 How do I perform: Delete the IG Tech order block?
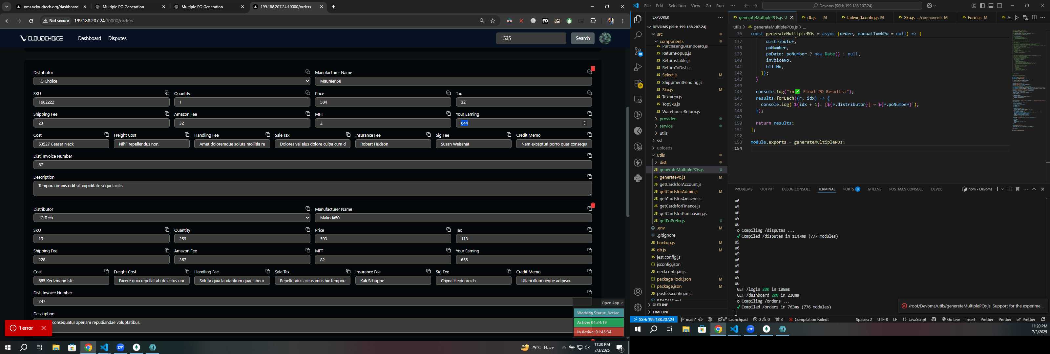(593, 205)
